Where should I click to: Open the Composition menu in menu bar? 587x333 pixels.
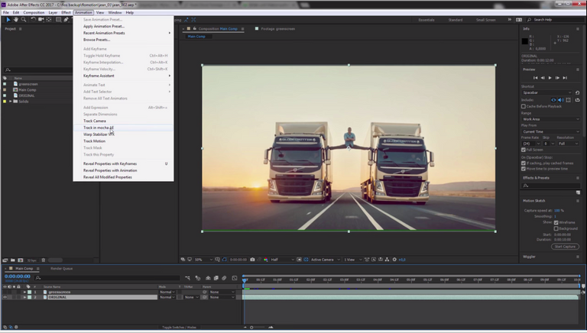point(34,12)
